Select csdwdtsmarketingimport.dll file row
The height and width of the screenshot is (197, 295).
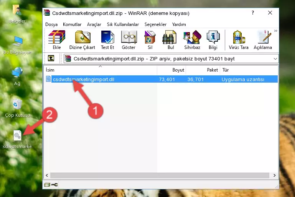[161, 79]
